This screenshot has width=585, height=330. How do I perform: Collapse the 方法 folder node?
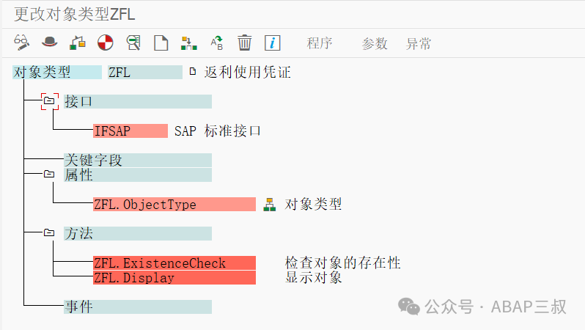pos(49,232)
